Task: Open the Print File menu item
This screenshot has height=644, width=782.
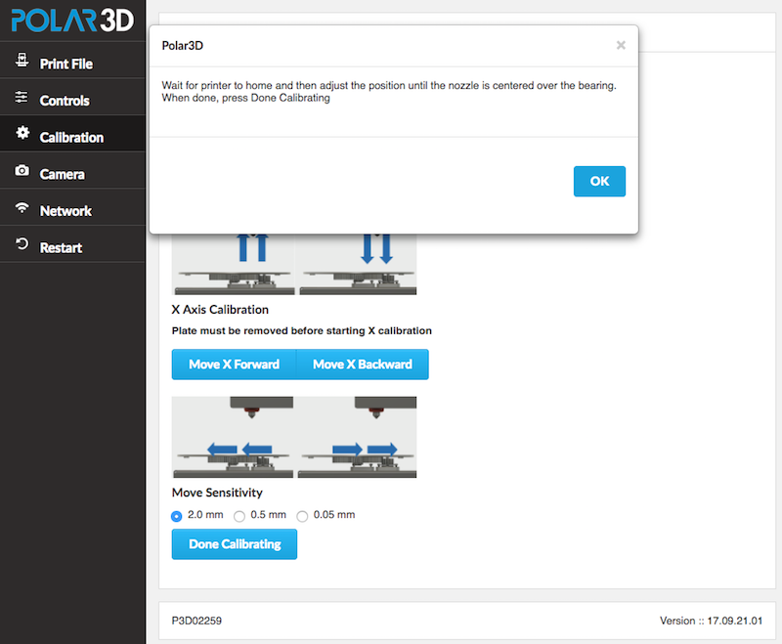Action: coord(72,60)
